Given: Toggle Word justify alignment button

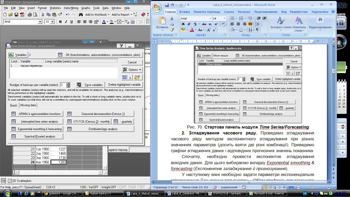Looking at the screenshot, I should point(250,24).
